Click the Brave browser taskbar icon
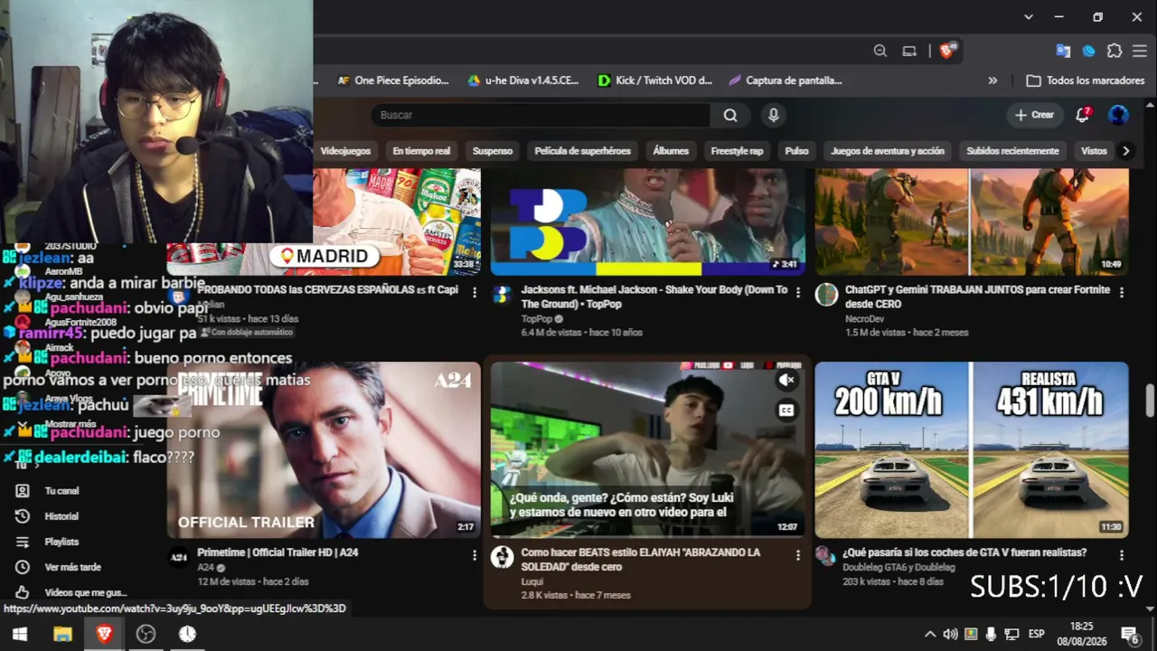 [104, 634]
